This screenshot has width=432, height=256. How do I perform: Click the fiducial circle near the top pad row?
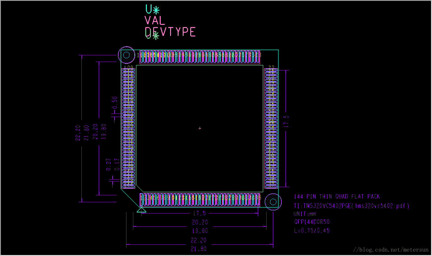tap(126, 55)
